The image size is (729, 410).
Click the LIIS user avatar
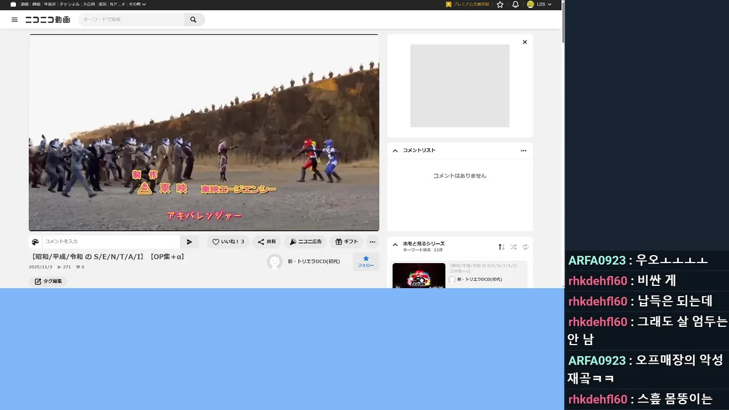(530, 4)
